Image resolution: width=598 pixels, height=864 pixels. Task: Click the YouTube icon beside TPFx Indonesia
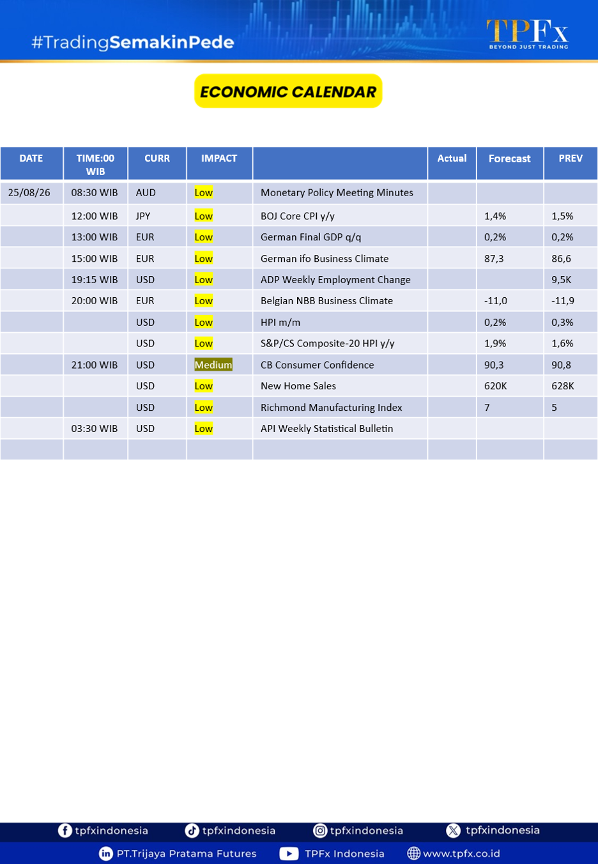(289, 853)
